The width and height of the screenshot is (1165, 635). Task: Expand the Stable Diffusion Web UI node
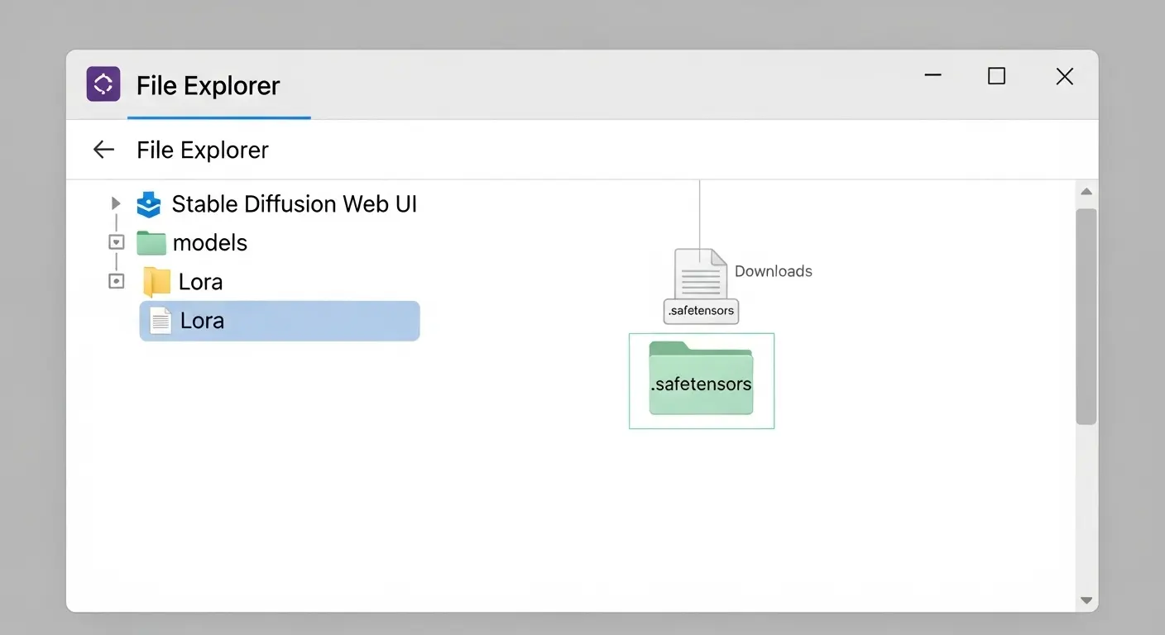click(x=116, y=203)
